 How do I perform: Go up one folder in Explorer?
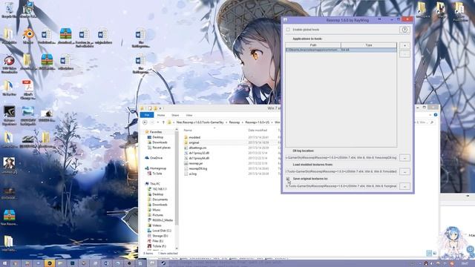click(163, 122)
